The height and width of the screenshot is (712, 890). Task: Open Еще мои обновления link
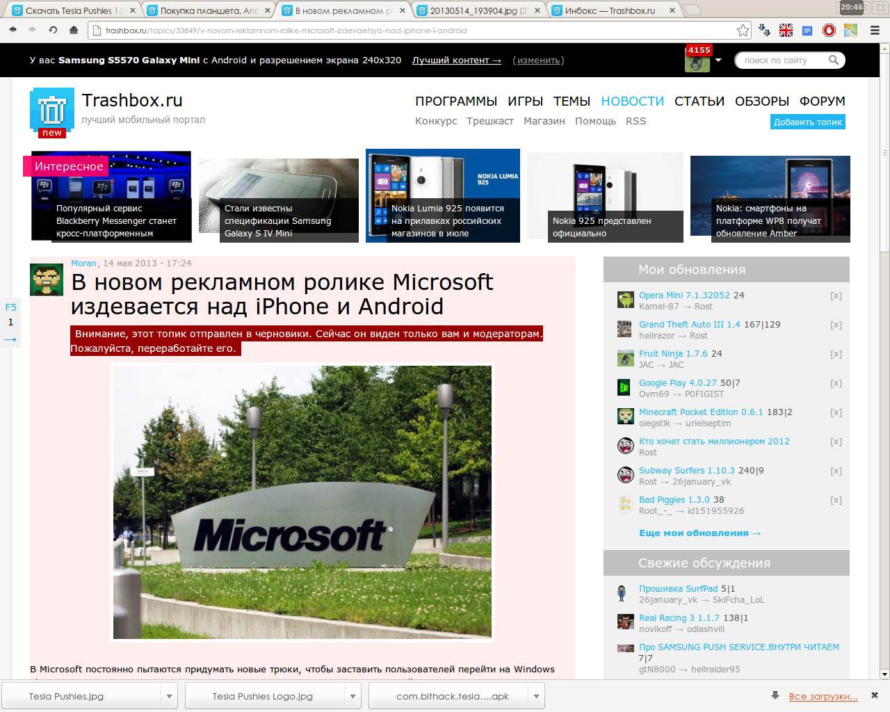pyautogui.click(x=699, y=533)
